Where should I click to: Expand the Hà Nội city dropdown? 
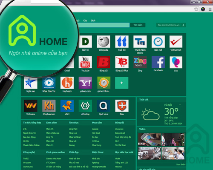click(180, 105)
